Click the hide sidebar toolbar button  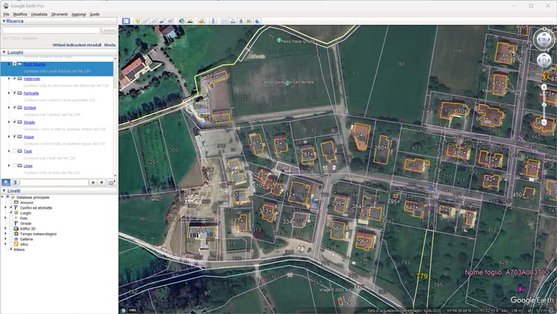coord(125,21)
